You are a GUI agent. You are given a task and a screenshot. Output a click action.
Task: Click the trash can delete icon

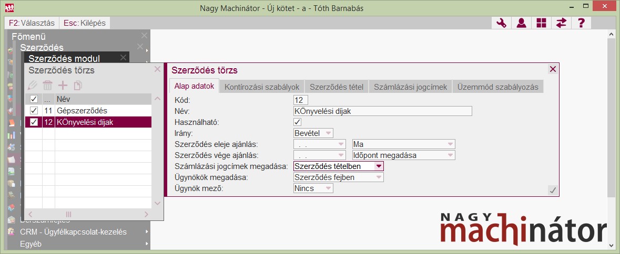48,86
